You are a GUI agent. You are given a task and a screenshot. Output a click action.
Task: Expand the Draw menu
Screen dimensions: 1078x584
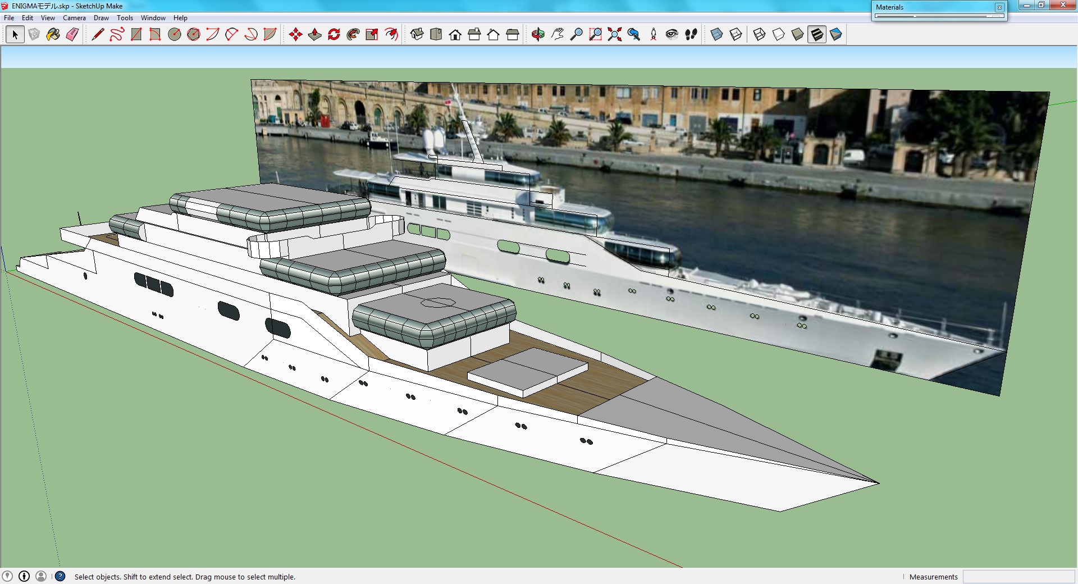(x=101, y=18)
